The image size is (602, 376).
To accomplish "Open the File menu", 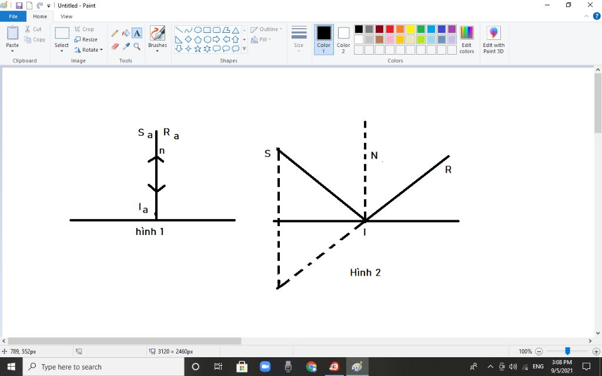I will click(x=13, y=16).
